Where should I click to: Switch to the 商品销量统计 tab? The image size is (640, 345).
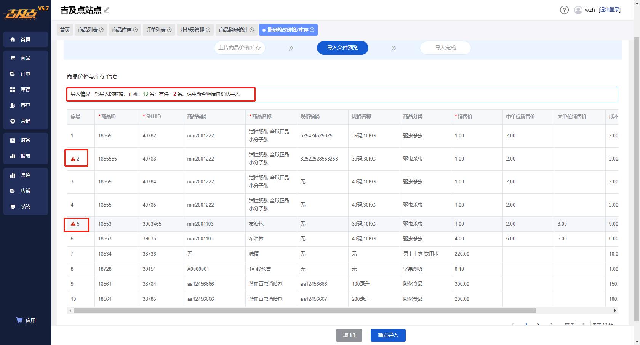236,30
